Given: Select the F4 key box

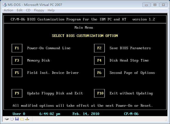Looking at the screenshot, I should tap(99, 60).
